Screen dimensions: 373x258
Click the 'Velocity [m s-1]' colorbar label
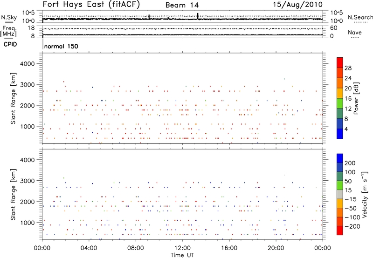click(x=364, y=195)
